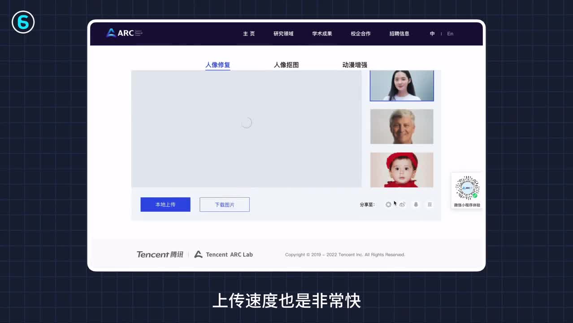Open 校企合作 in navigation bar
This screenshot has height=323, width=573.
click(360, 34)
